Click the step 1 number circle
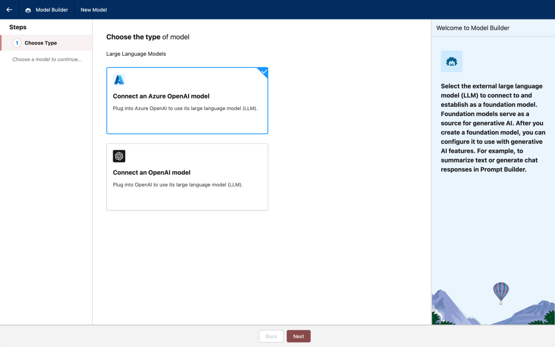The width and height of the screenshot is (555, 347). click(17, 43)
